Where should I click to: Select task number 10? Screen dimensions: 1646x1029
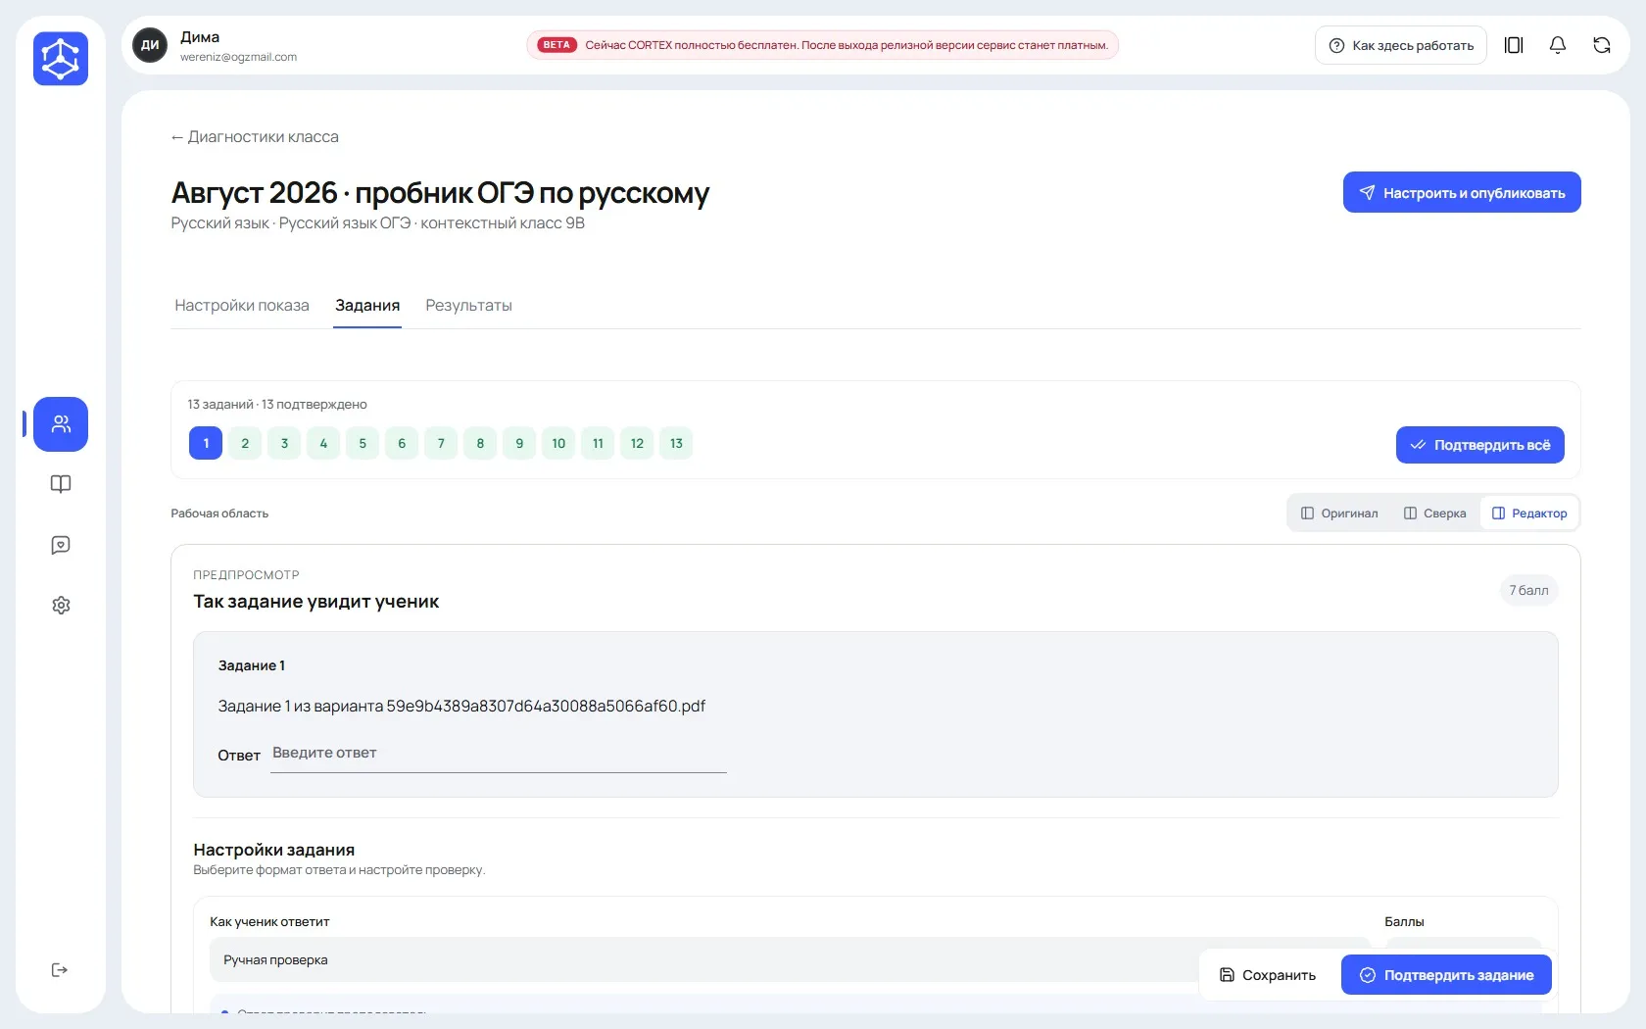[558, 443]
